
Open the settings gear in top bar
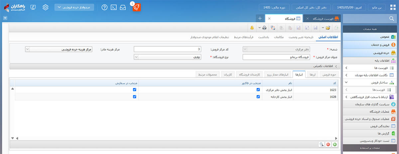46,7
